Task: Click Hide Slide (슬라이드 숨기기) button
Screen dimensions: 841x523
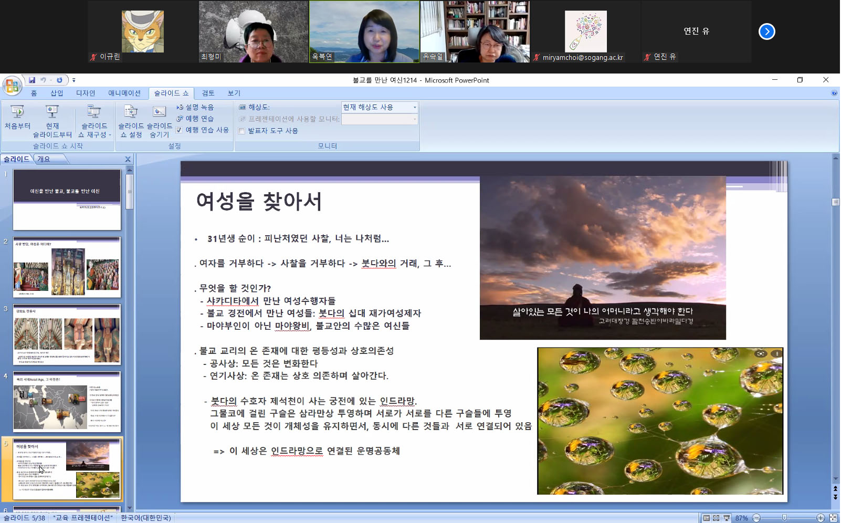Action: [159, 122]
